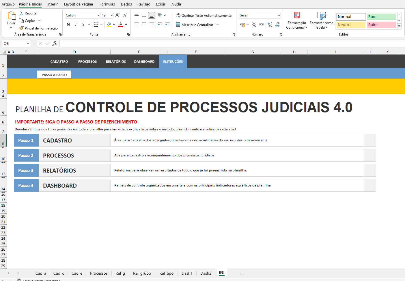Image resolution: width=405 pixels, height=281 pixels.
Task: Open the Name Box dropdown arrow
Action: [x=28, y=43]
